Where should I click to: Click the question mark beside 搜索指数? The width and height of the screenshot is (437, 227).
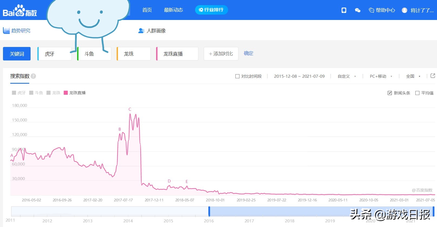click(33, 76)
